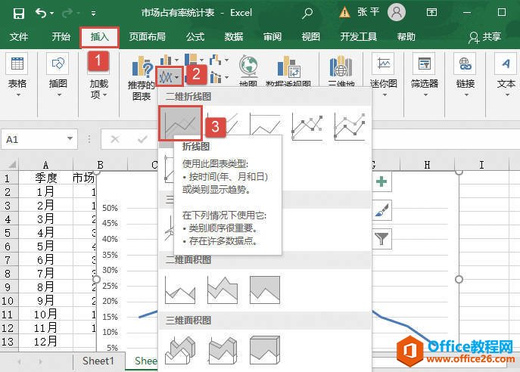
Task: Switch to the 视图 ribbon tab
Action: point(311,36)
